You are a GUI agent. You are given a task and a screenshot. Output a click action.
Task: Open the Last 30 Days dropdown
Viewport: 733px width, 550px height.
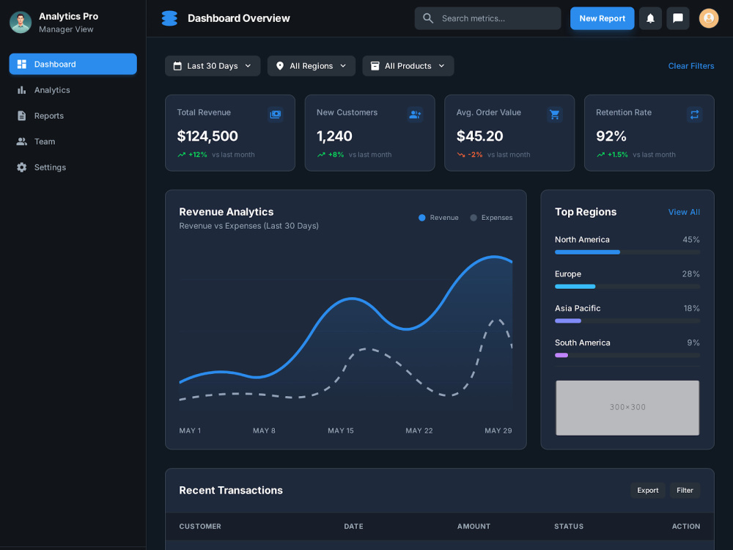[213, 66]
